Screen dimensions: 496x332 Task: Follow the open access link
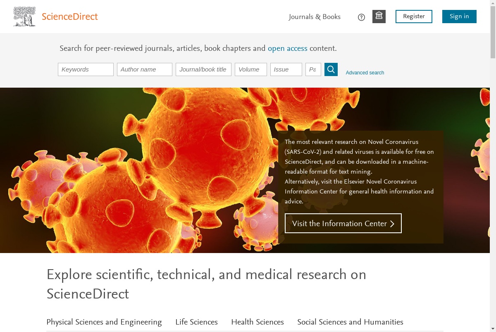[x=288, y=48]
